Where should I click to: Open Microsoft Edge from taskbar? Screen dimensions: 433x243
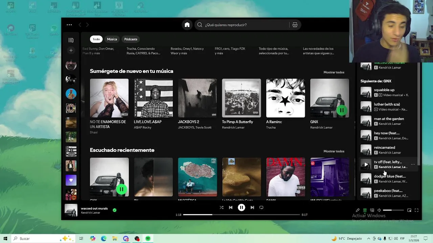104,239
